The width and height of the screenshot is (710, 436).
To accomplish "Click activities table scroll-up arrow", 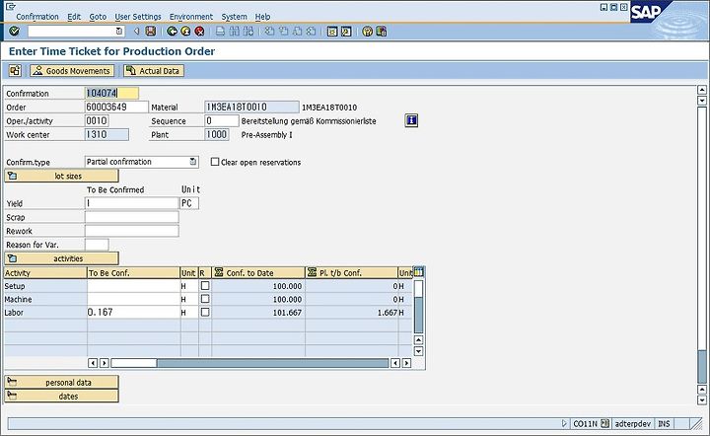I will point(418,339).
